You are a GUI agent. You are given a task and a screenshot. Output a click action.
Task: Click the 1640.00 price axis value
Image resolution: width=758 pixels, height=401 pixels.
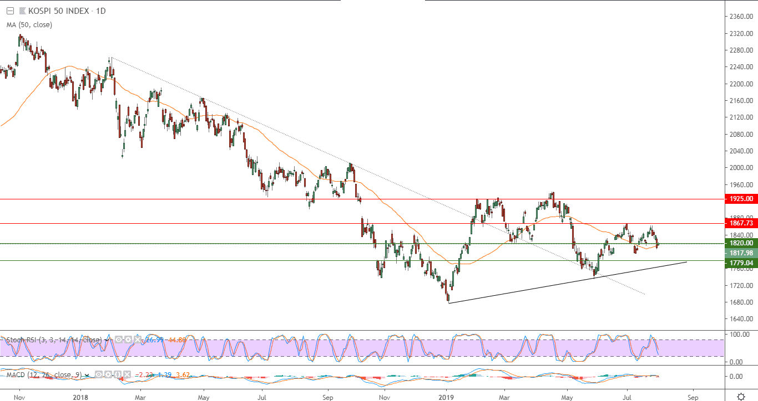click(741, 319)
